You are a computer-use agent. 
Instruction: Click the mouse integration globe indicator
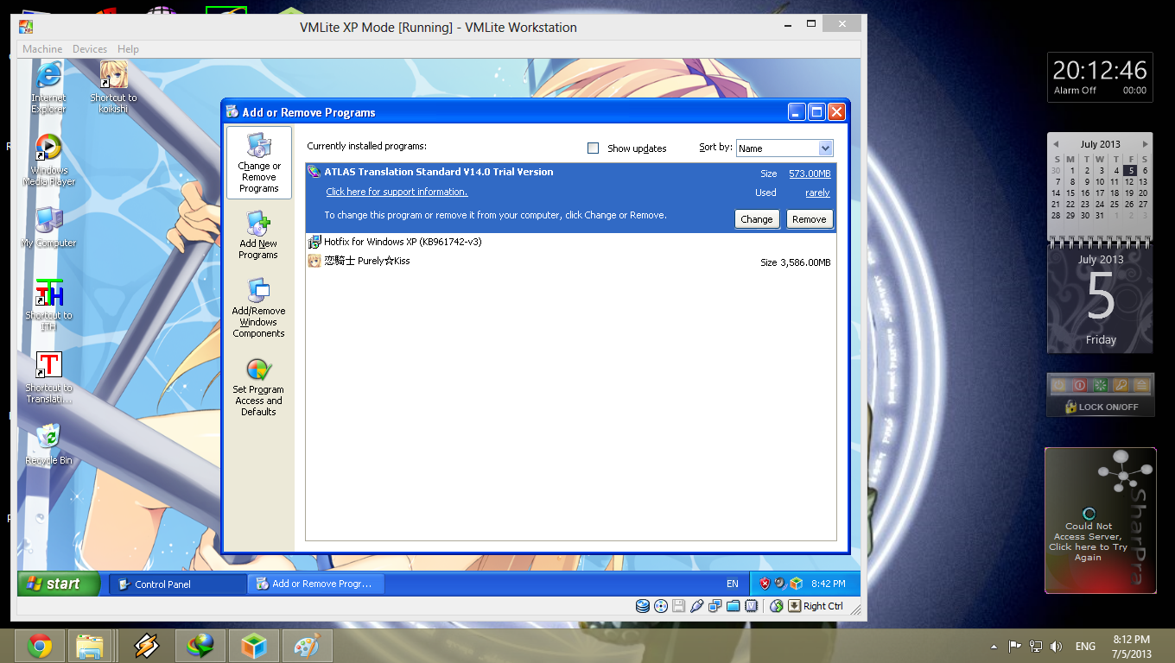[776, 606]
